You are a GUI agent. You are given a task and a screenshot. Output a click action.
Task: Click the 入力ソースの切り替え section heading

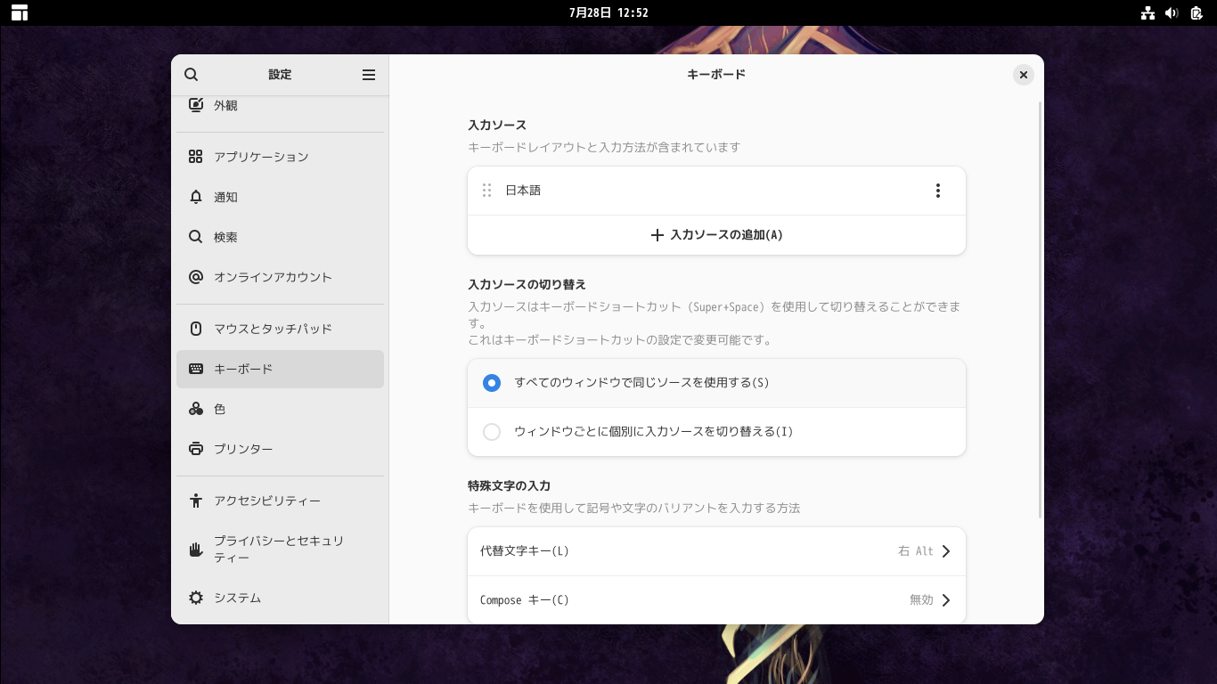coord(527,285)
